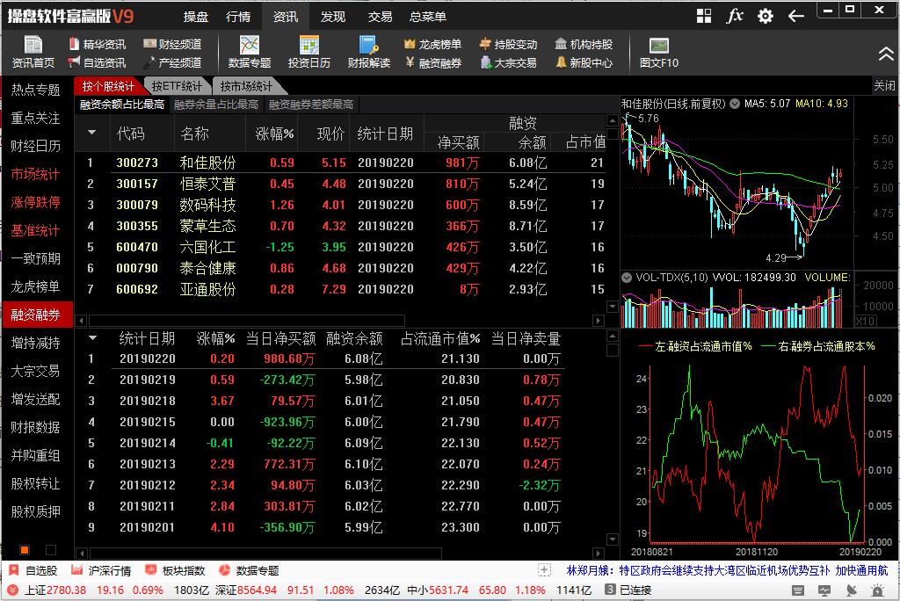Collapse the toolbar ribbon with double chevron

click(x=886, y=54)
